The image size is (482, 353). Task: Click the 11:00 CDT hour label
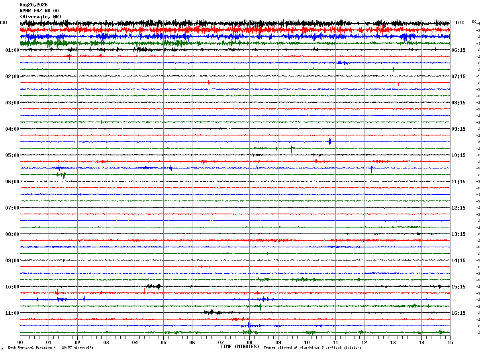click(12, 313)
